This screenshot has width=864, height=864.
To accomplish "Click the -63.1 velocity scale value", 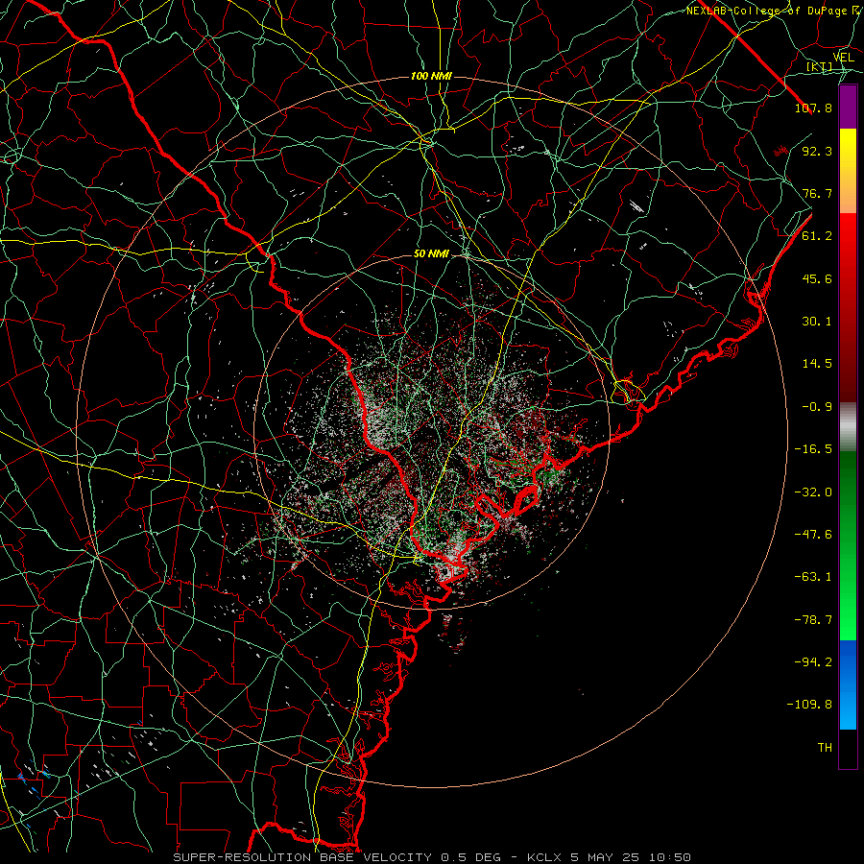I will pyautogui.click(x=813, y=577).
